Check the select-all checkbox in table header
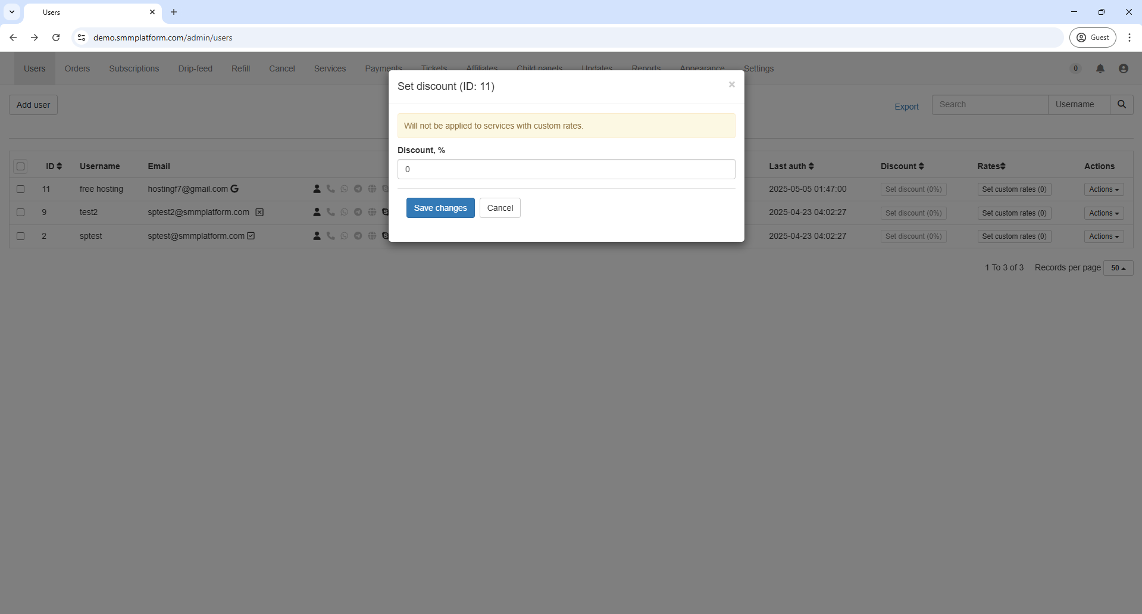 (21, 166)
